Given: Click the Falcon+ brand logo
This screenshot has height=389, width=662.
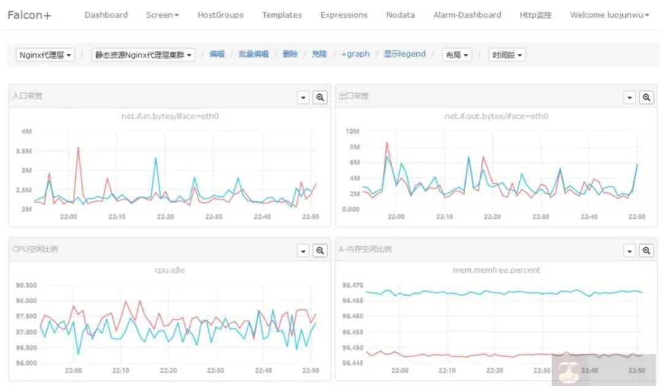Looking at the screenshot, I should pyautogui.click(x=29, y=15).
